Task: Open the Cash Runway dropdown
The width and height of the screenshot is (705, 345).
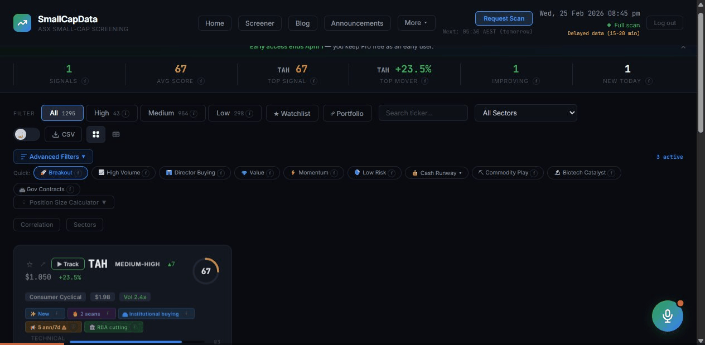Action: (437, 173)
